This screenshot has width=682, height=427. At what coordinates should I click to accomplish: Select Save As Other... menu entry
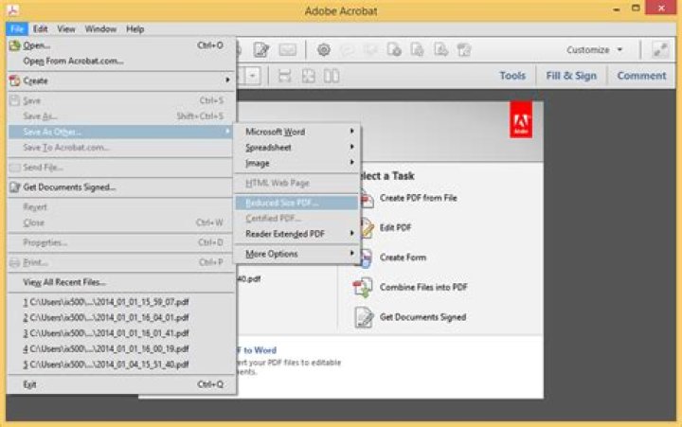pos(121,132)
